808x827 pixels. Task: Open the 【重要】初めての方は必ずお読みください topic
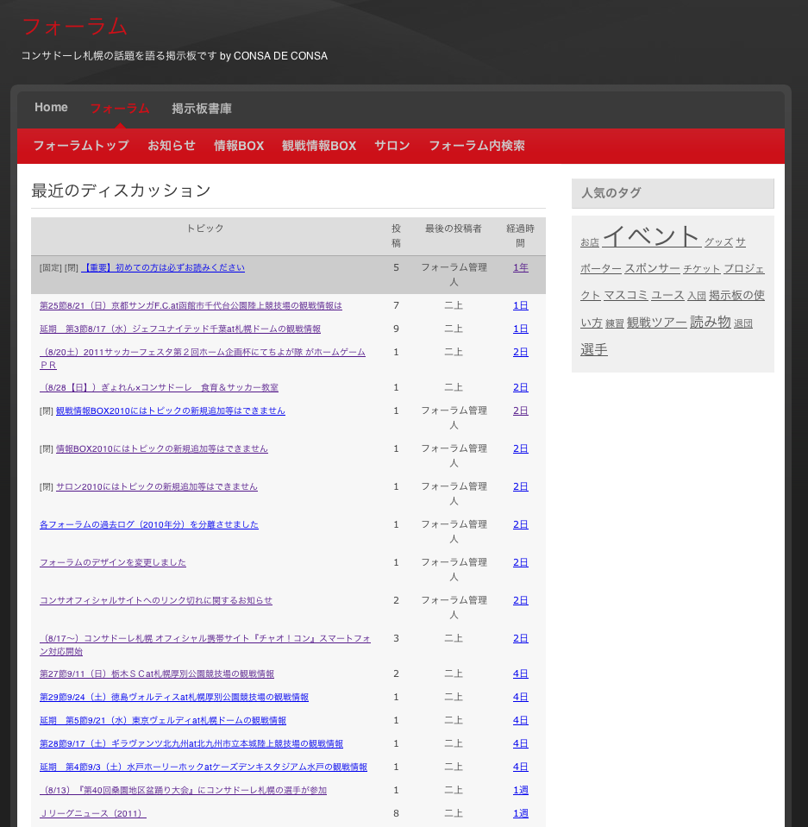[163, 268]
